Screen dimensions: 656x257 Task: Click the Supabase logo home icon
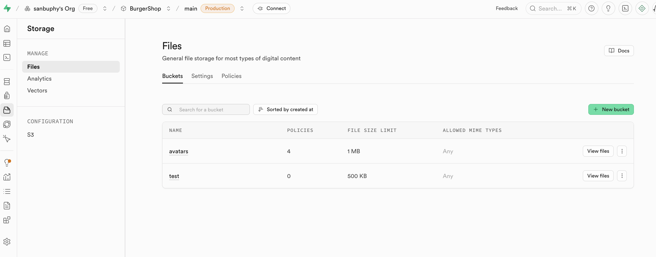point(7,8)
